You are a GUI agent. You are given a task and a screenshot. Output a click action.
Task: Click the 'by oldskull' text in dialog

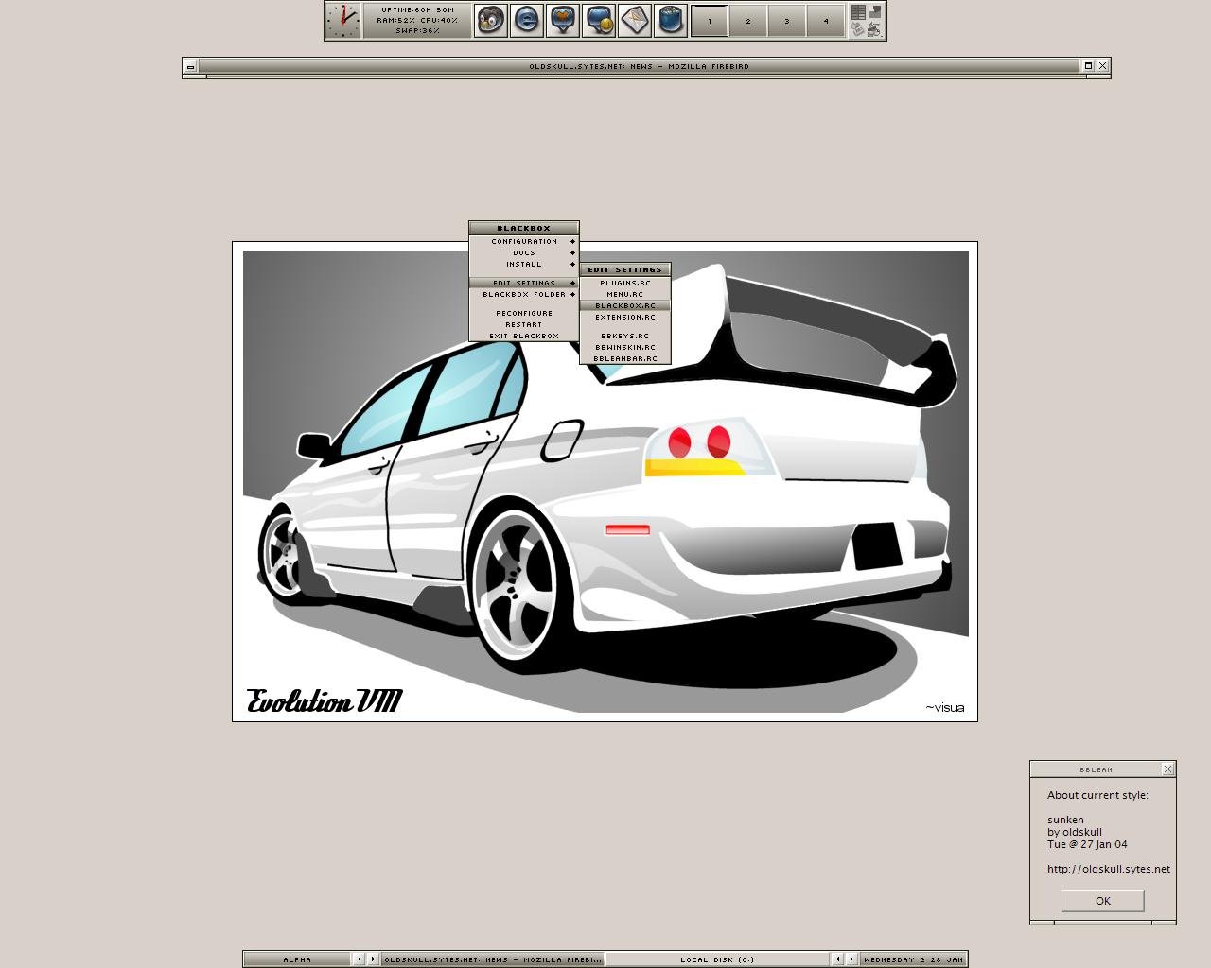coord(1075,832)
